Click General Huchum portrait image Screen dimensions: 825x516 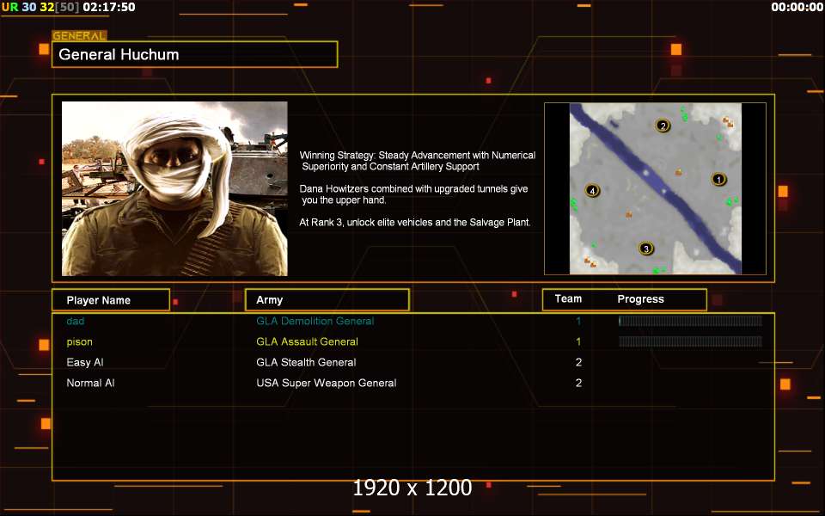[174, 188]
